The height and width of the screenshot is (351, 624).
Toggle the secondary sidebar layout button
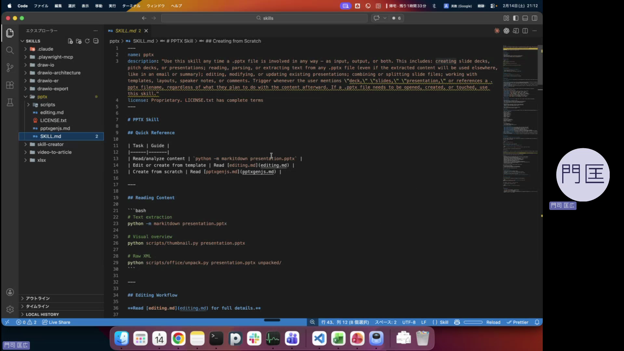(534, 18)
